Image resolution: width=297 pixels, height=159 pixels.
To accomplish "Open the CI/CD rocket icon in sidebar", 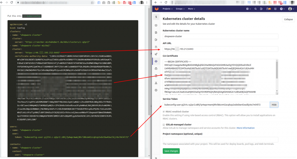I will tap(156, 54).
